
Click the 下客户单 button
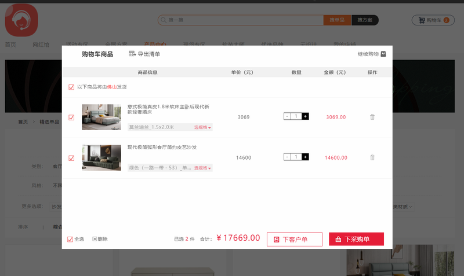pyautogui.click(x=295, y=239)
